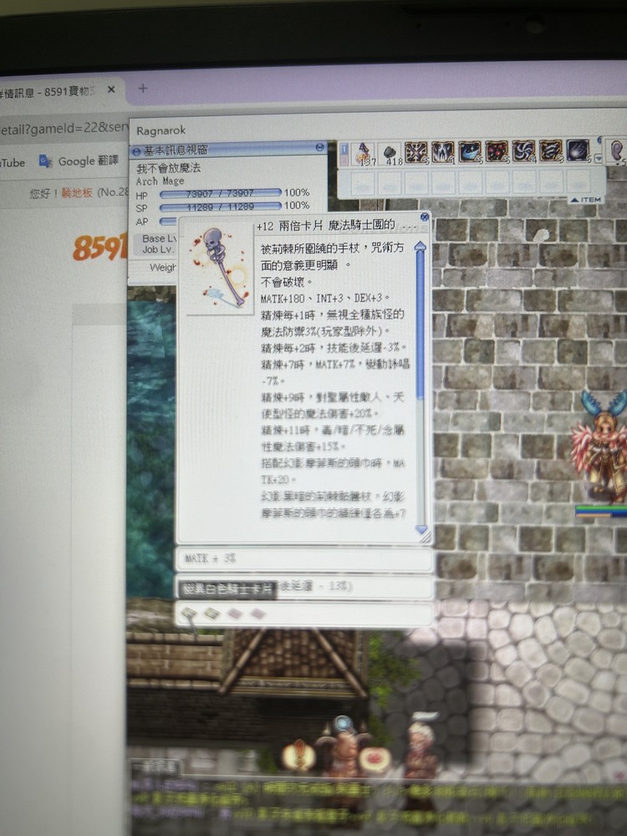This screenshot has height=836, width=627.
Task: Click the MATK + 3% option row
Action: [304, 558]
